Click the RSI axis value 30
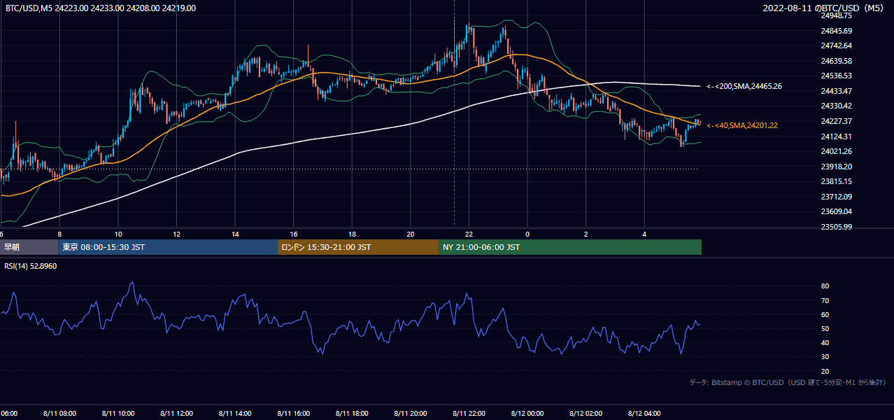Viewport: 894px width, 420px height. tap(825, 357)
